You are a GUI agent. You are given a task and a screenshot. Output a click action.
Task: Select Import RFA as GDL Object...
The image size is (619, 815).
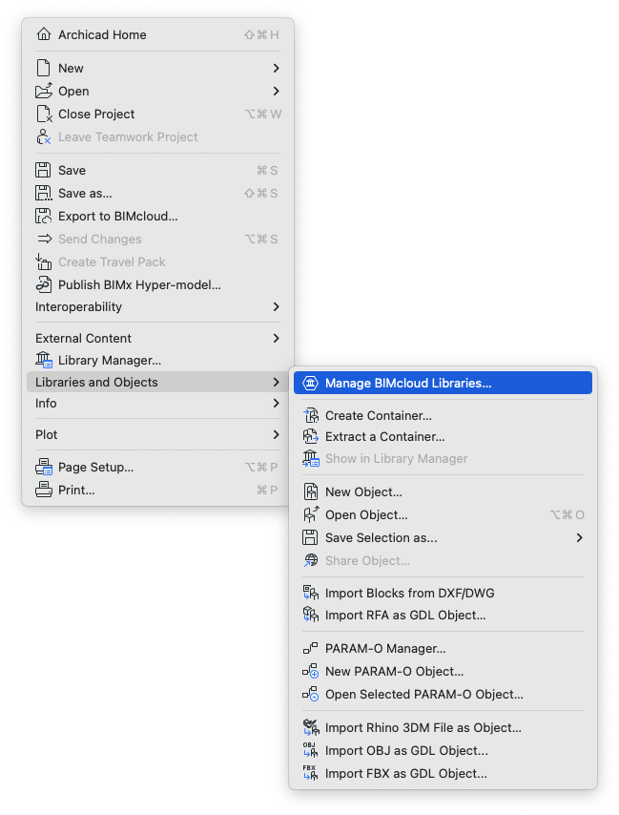[x=443, y=615]
